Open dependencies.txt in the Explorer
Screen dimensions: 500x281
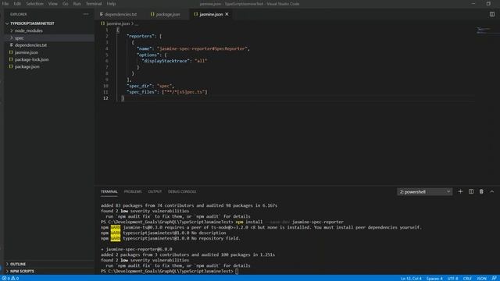click(x=30, y=45)
